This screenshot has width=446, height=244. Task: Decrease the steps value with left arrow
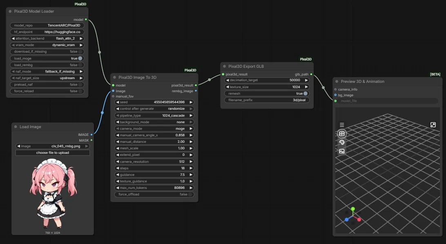[x=118, y=168]
